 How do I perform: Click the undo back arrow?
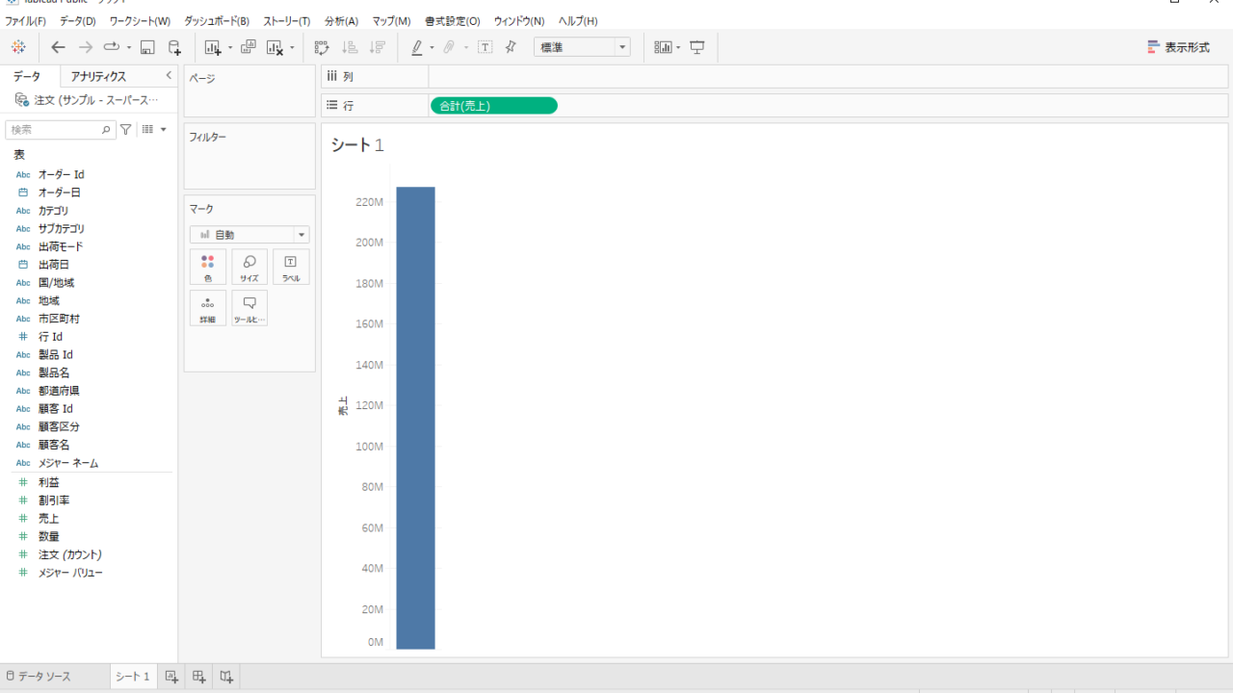point(59,47)
